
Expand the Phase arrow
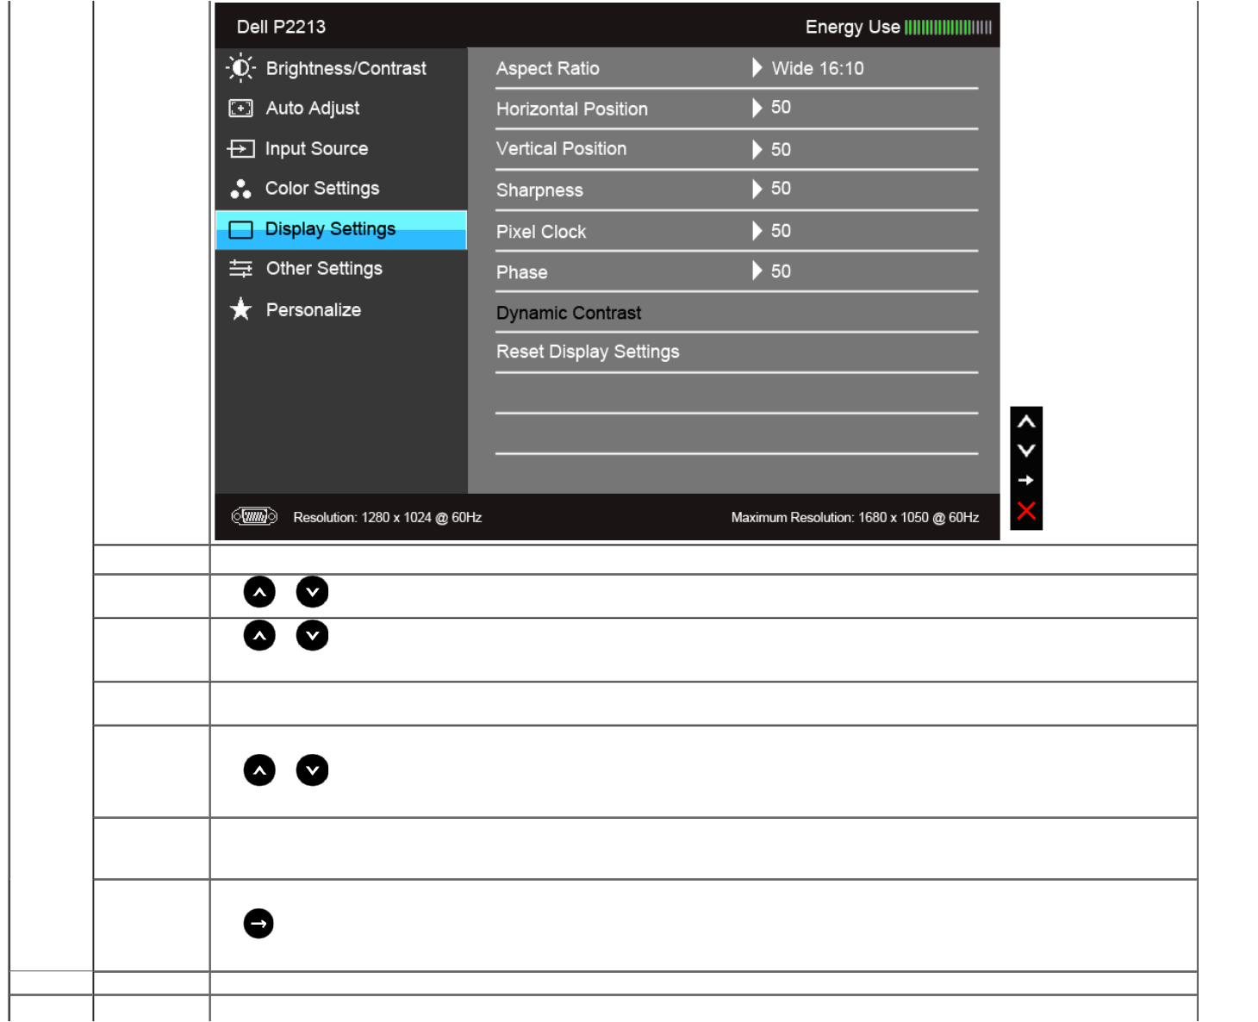coord(757,271)
